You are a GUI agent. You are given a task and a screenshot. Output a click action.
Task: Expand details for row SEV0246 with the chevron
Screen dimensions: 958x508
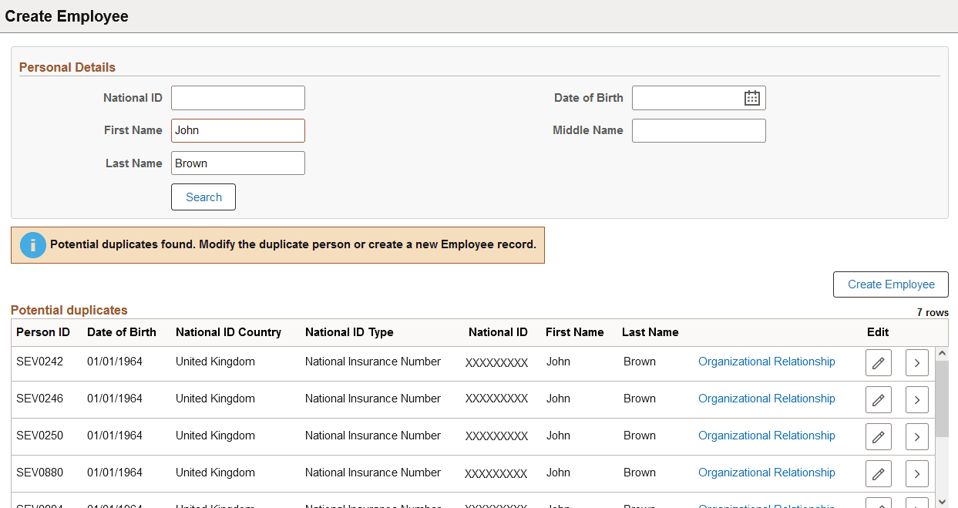click(916, 399)
